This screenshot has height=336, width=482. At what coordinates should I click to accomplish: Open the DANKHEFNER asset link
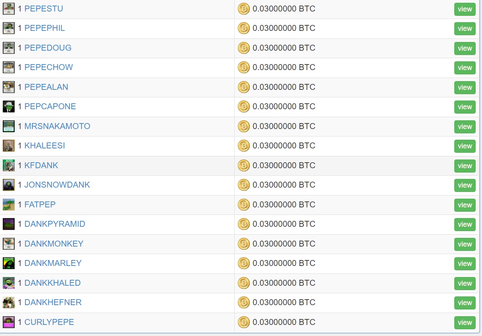[x=53, y=302]
